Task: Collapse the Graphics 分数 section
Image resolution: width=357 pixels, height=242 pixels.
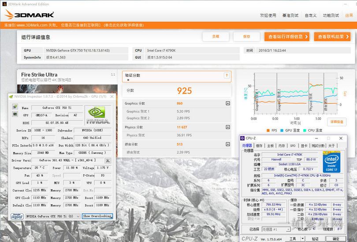Action: click(x=228, y=103)
